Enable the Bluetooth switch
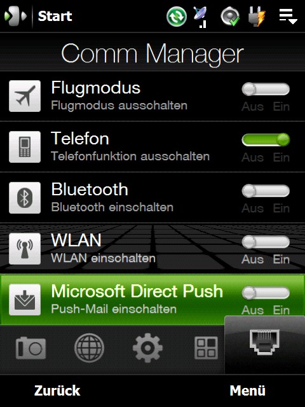This screenshot has height=407, width=305. (x=266, y=191)
